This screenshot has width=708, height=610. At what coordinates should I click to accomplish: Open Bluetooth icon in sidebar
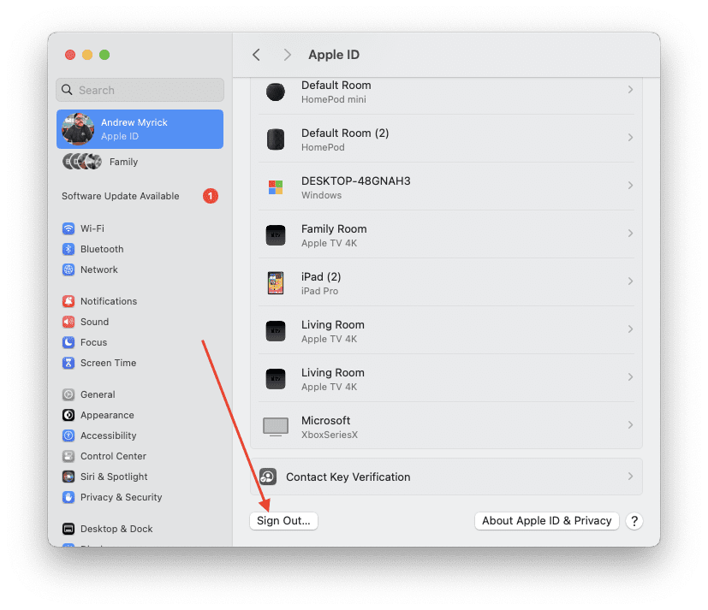pos(68,249)
